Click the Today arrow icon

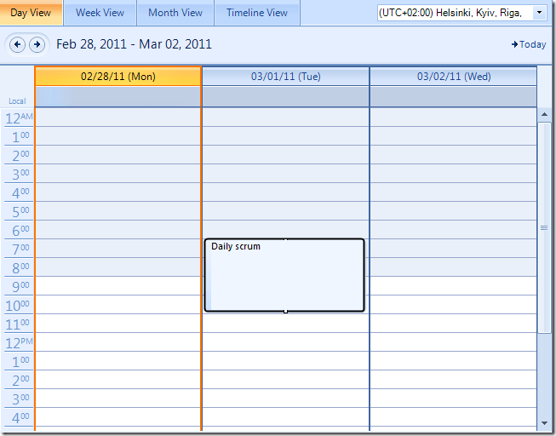click(x=515, y=44)
